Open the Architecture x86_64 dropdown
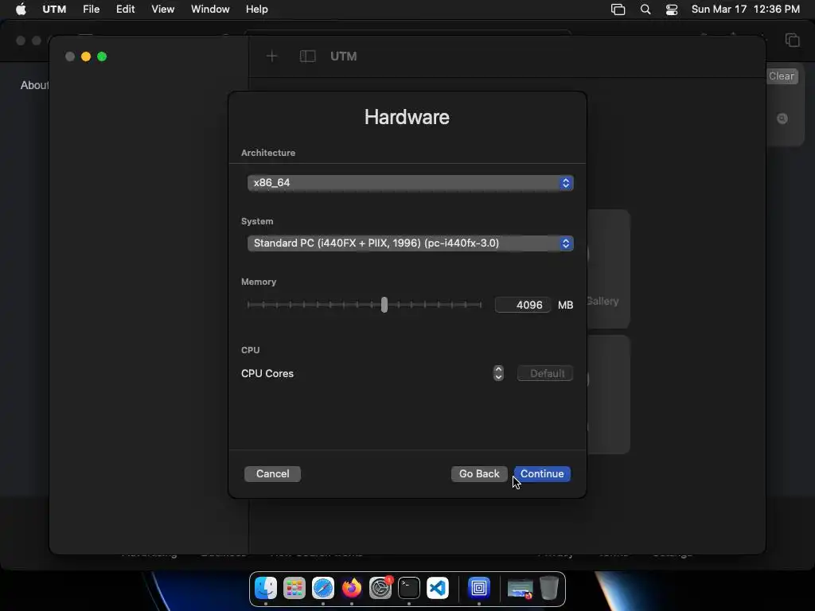The width and height of the screenshot is (815, 611). pyautogui.click(x=410, y=183)
